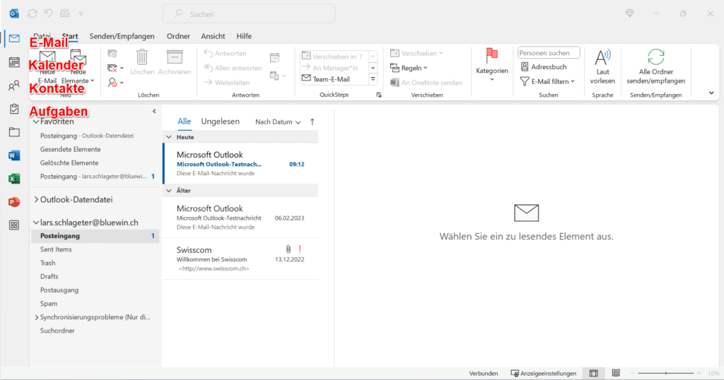
Task: Expand the Outlook-Datendatei tree node
Action: (36, 200)
